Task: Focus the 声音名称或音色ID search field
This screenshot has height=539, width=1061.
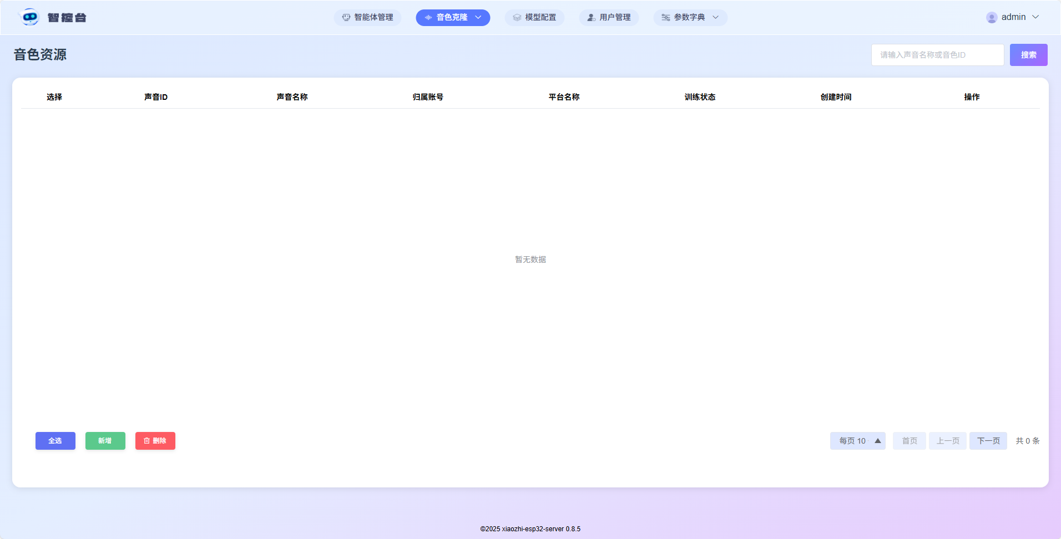Action: (x=937, y=55)
